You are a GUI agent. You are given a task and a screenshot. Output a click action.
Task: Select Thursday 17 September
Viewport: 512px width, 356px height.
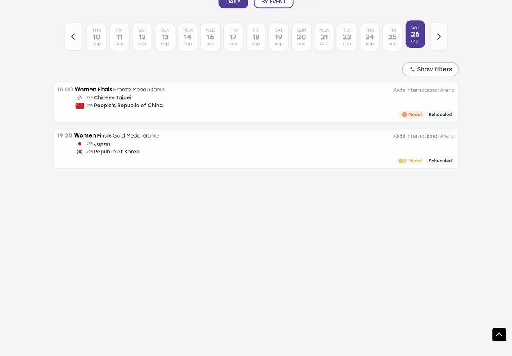233,37
